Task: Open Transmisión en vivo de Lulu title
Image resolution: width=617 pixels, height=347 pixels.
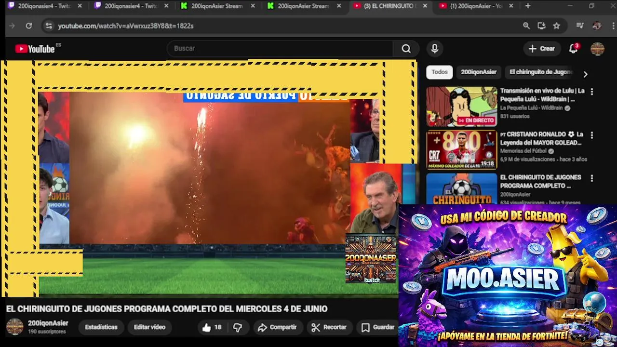Action: click(542, 95)
